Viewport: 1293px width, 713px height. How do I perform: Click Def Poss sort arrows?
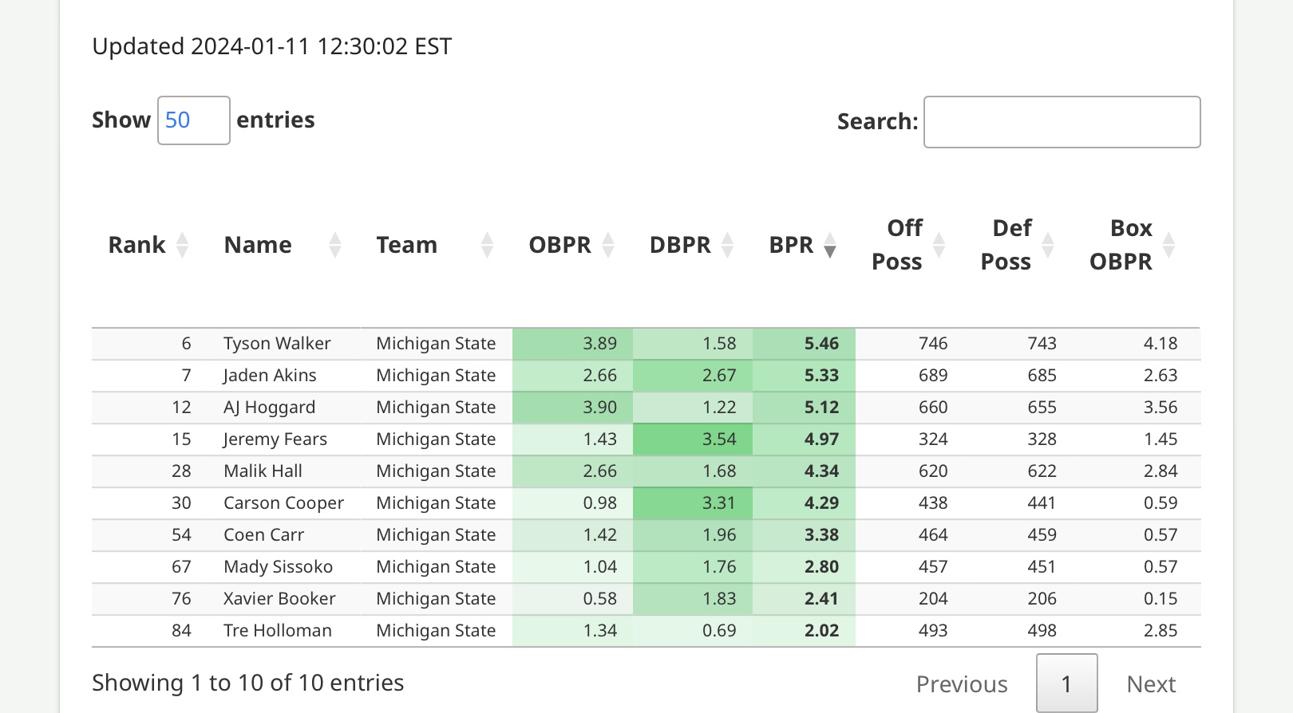pyautogui.click(x=1048, y=245)
